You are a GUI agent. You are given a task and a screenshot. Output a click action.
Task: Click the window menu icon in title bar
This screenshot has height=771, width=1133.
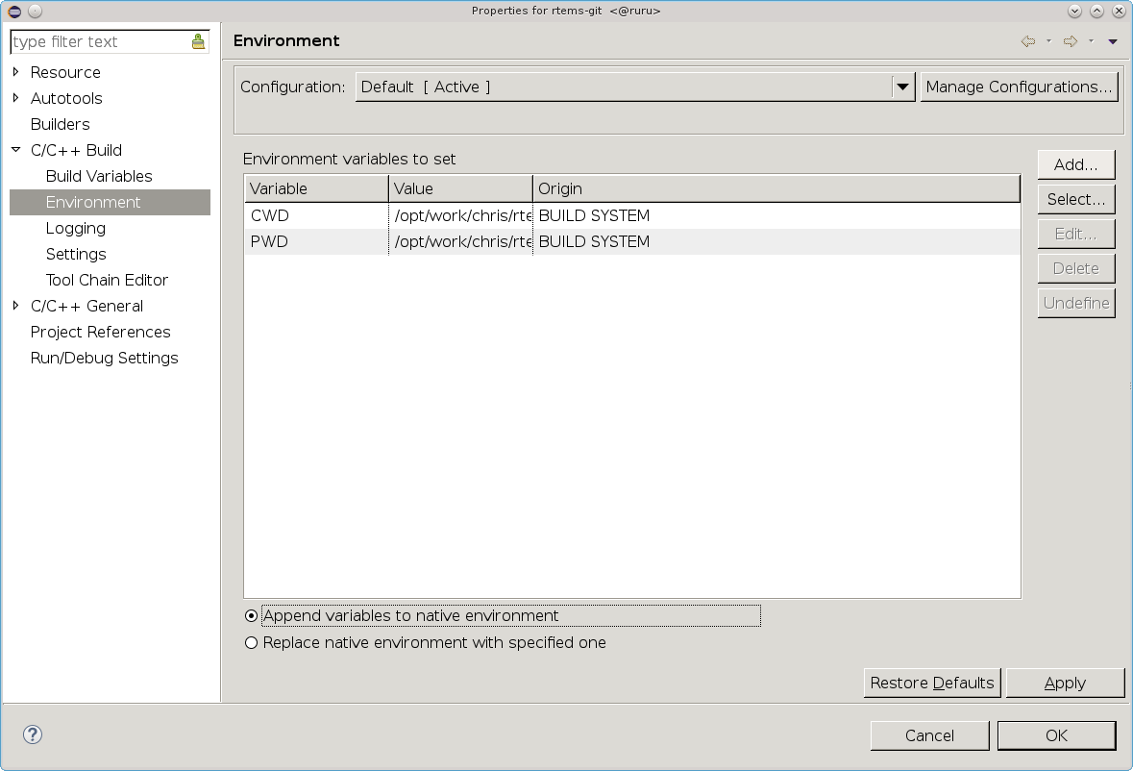[x=13, y=11]
